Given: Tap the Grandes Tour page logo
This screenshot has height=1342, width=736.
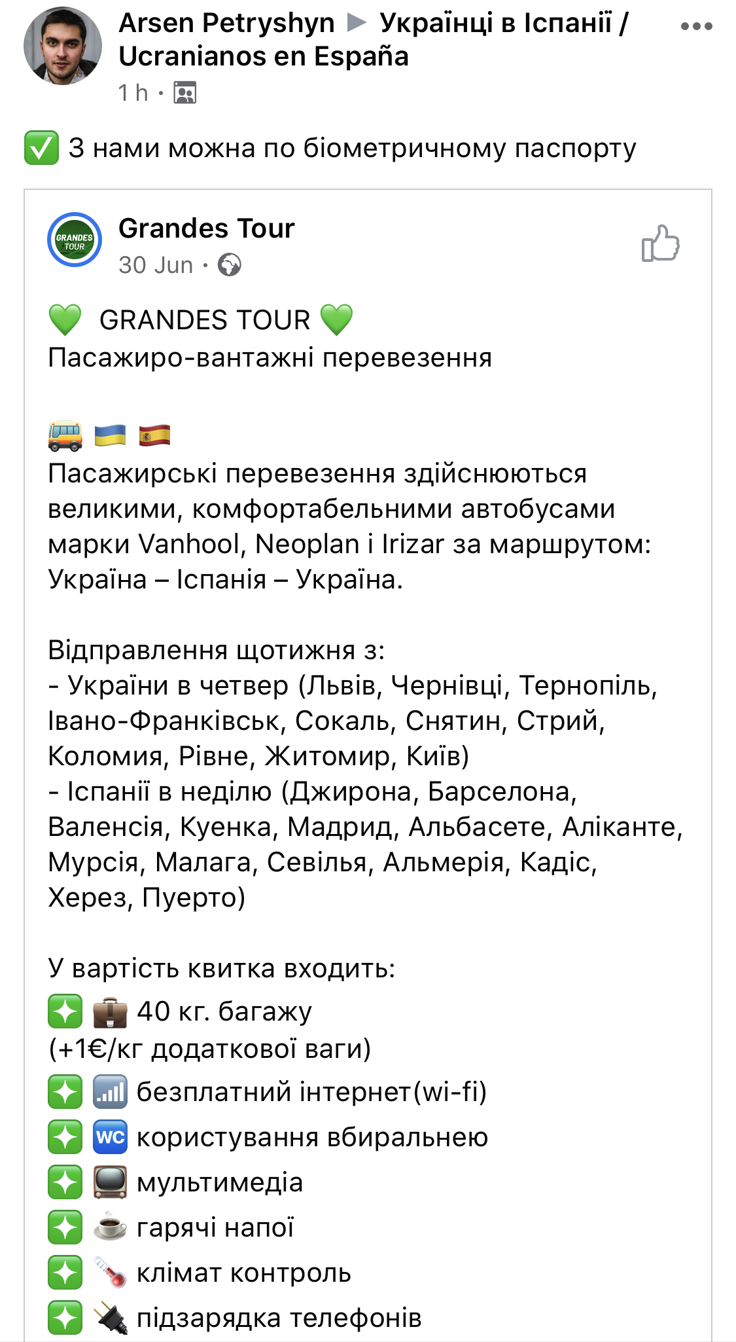Looking at the screenshot, I should (x=75, y=240).
